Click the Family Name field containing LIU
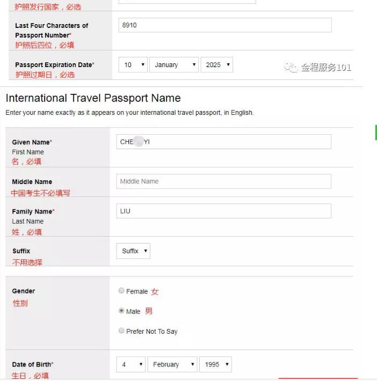This screenshot has width=377, height=381. pos(223,211)
